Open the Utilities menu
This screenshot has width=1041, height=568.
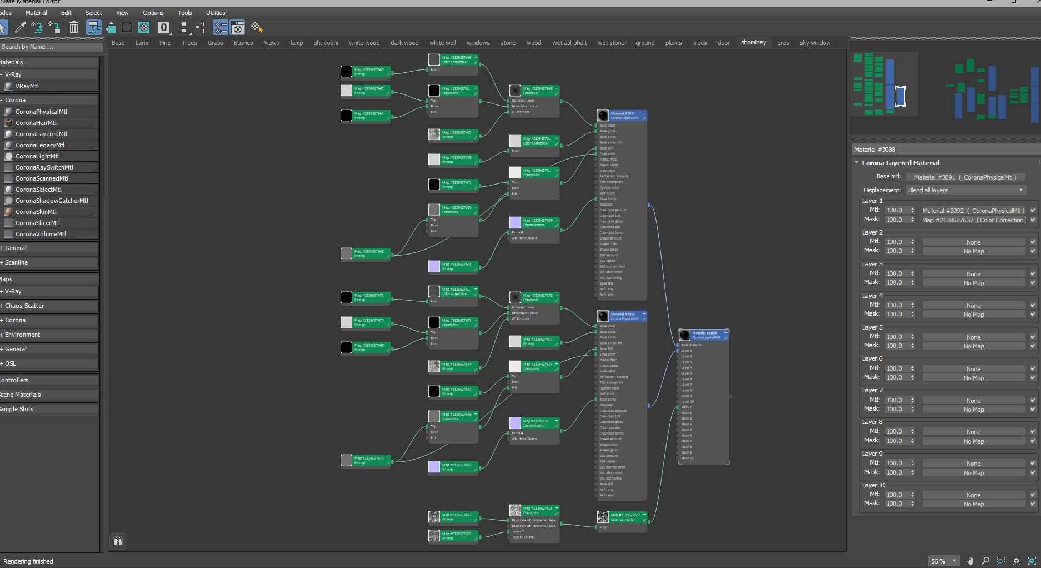point(216,13)
